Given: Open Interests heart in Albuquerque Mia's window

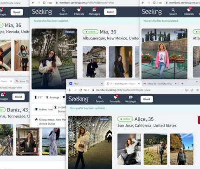Looking at the screenshot, I should (x=79, y=12).
